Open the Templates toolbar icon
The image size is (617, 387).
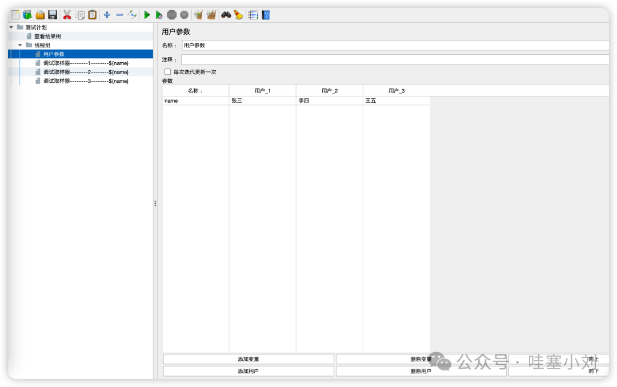[x=27, y=15]
